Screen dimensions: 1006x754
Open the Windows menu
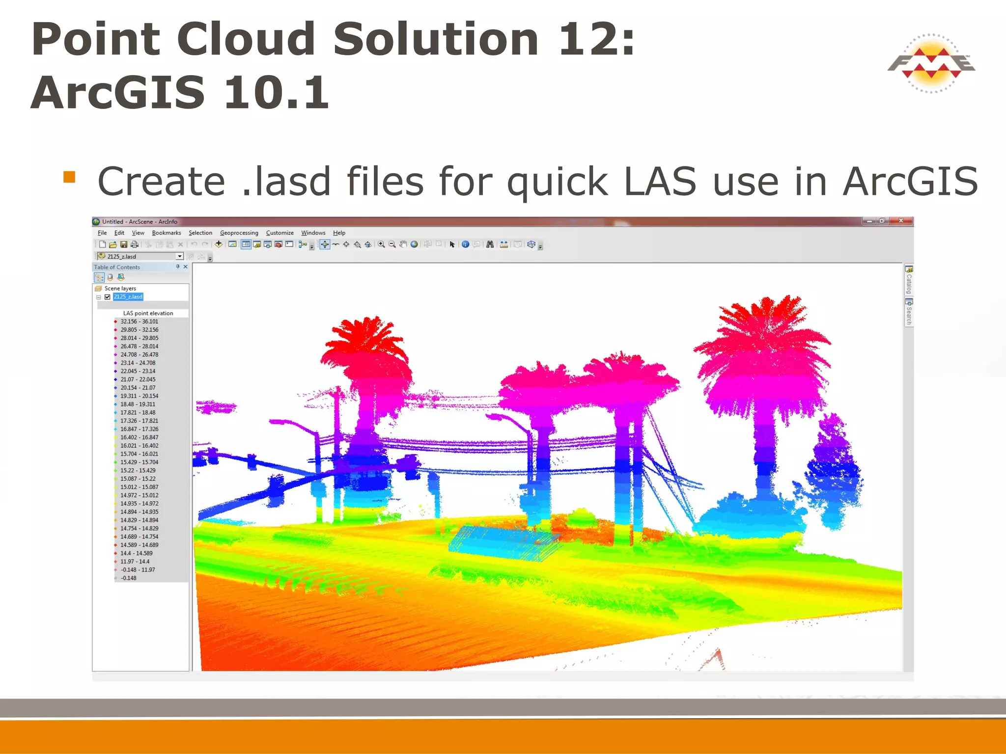tap(313, 233)
